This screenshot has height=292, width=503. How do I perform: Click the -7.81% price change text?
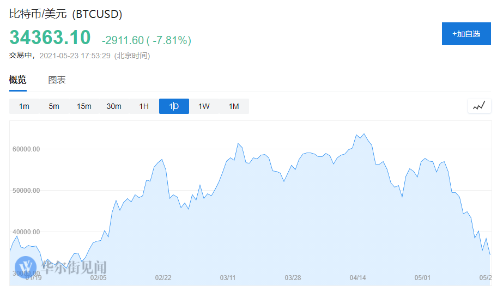click(x=172, y=40)
